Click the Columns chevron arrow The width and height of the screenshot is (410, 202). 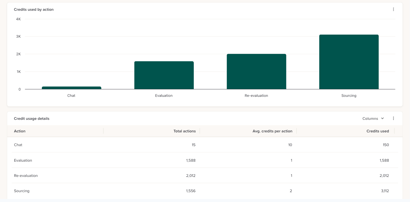coord(382,119)
